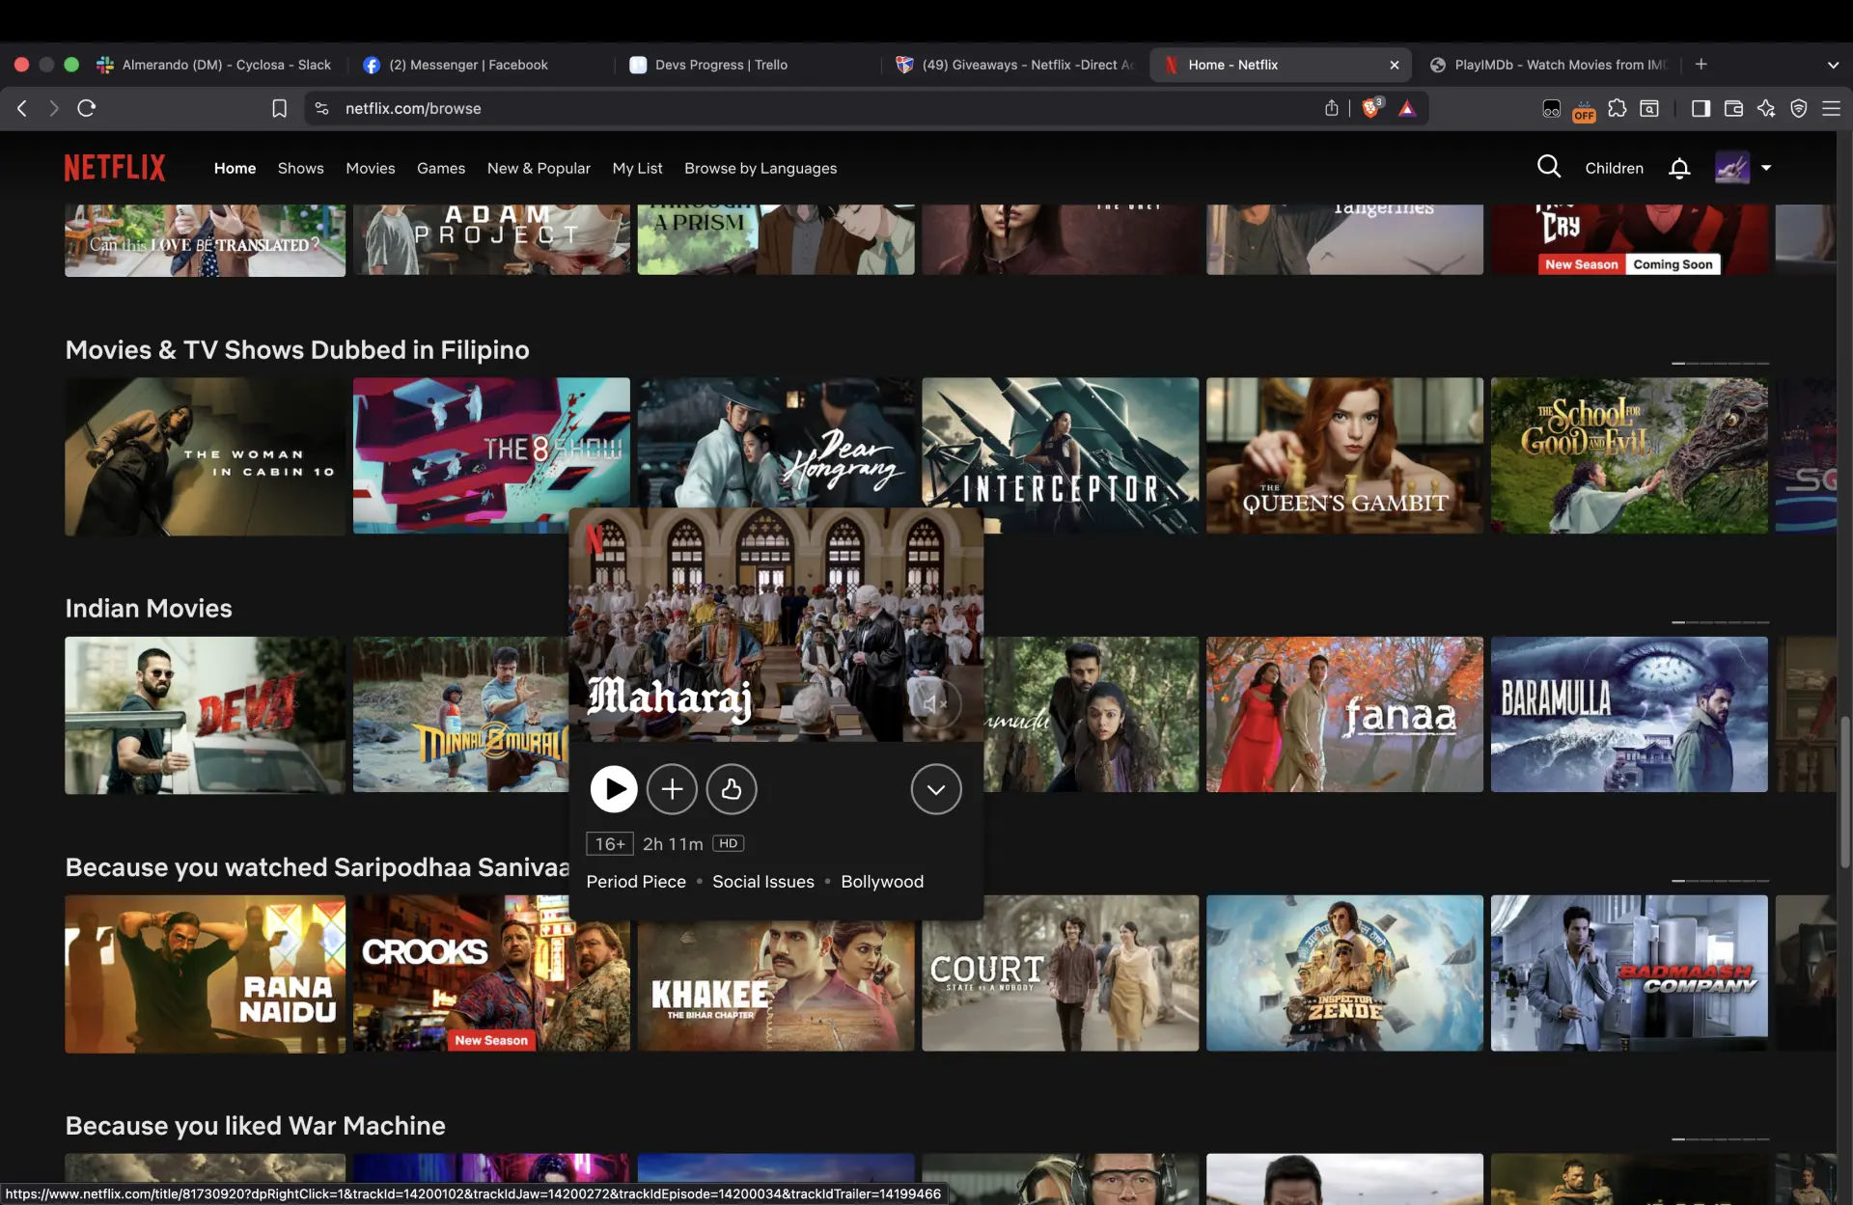
Task: Go to Netflix Home menu item
Action: click(235, 168)
